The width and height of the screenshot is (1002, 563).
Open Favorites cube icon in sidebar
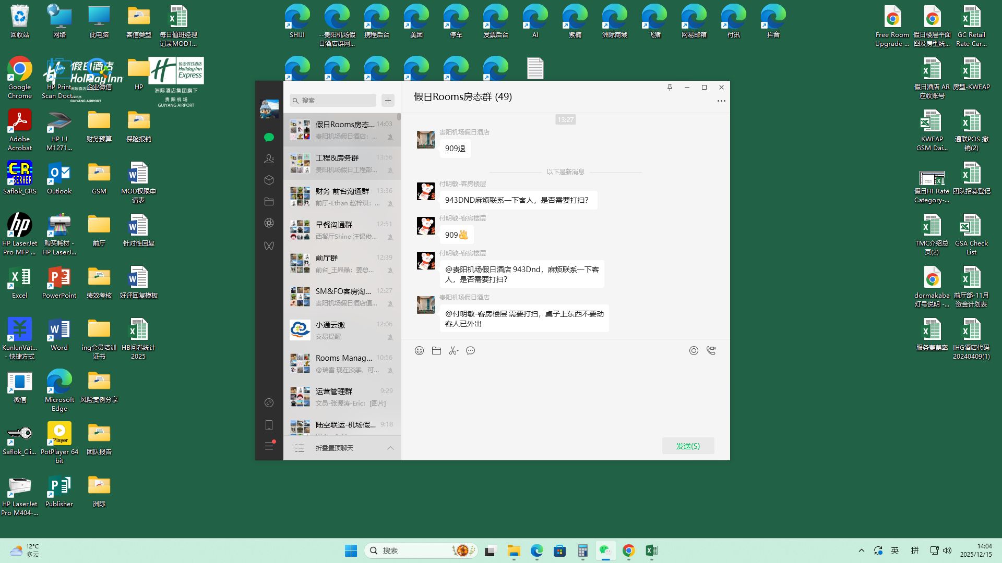pyautogui.click(x=269, y=180)
